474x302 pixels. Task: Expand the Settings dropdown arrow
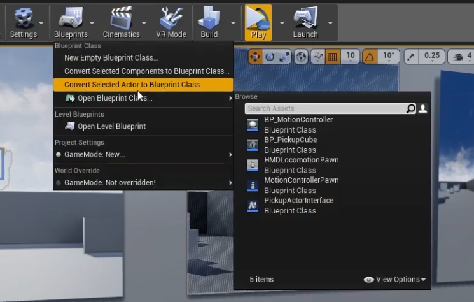(x=41, y=23)
